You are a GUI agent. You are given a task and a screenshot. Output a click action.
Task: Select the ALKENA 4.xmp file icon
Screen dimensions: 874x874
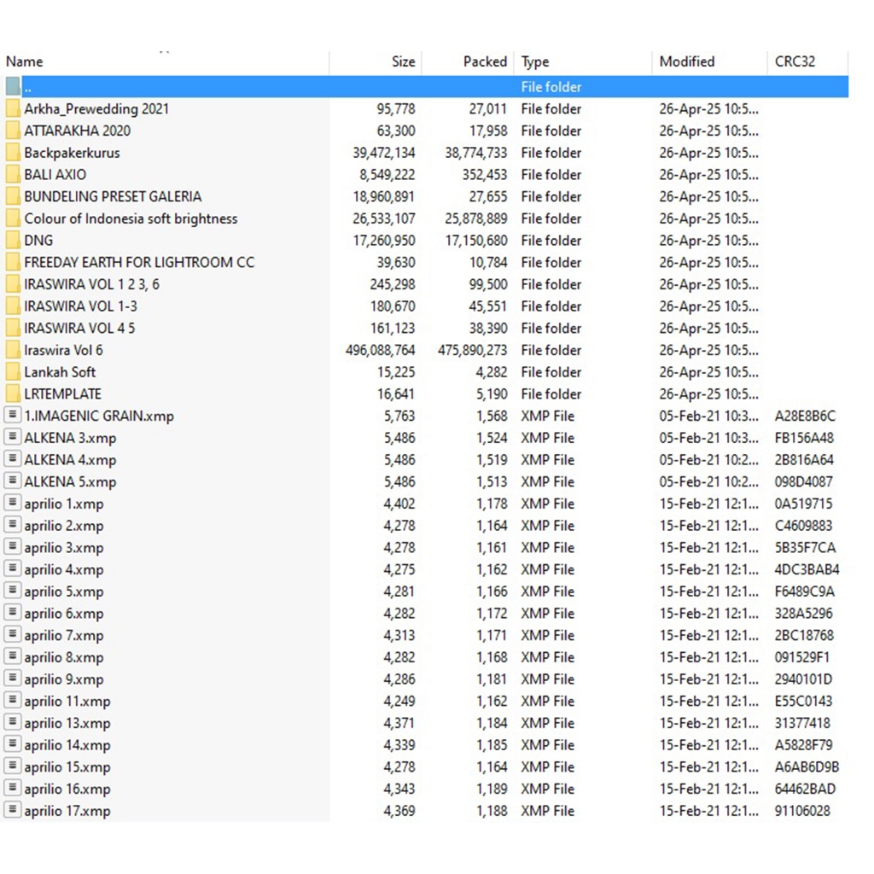(12, 460)
